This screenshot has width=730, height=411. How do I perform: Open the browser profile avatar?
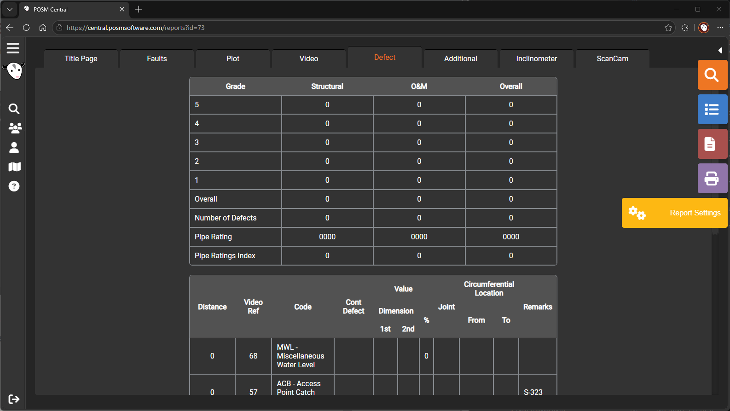(x=704, y=28)
